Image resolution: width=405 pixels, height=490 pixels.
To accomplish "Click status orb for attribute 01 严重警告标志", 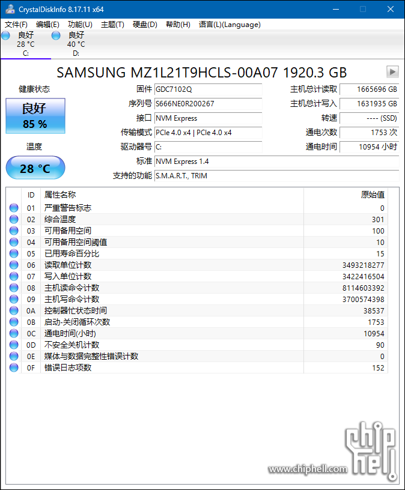I will point(14,208).
